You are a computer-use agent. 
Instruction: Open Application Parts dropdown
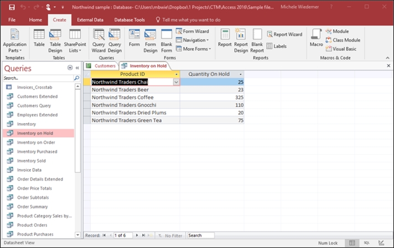click(14, 41)
